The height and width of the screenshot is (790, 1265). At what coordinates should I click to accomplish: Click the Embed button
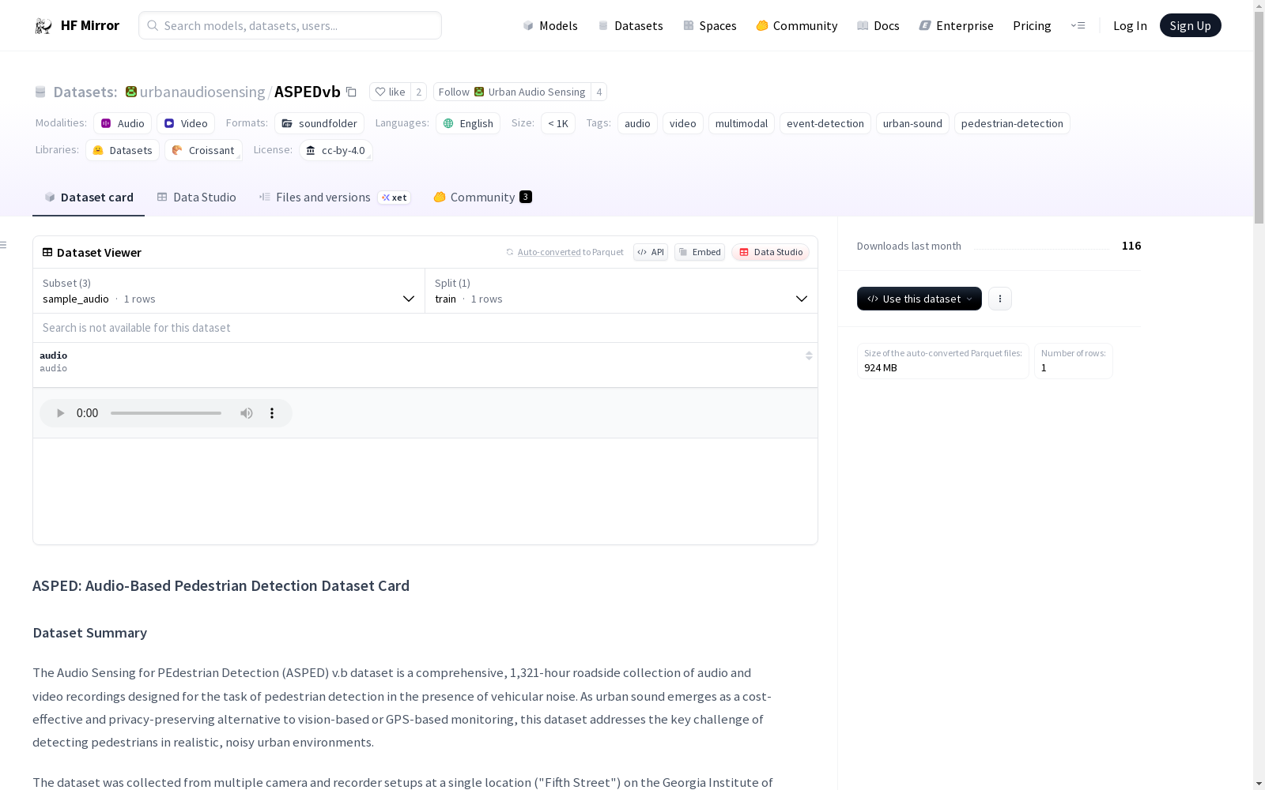point(700,252)
